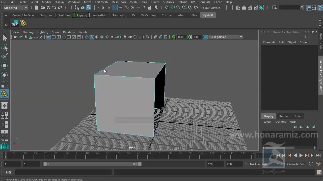Screen dimensions: 323x181
Task: Activate the Paint Selection tool
Action: coord(5,57)
